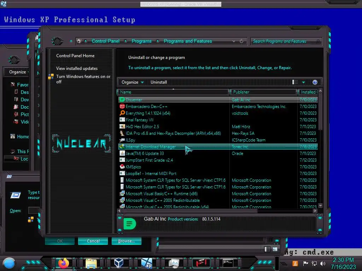This screenshot has height=271, width=362.
Task: Open the command prompt taskbar icon
Action: tap(228, 263)
